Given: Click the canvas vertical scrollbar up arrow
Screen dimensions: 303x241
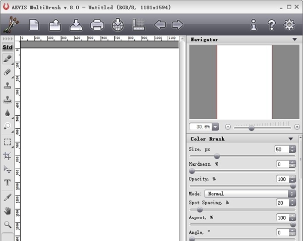Looking at the screenshot, I should (182, 39).
